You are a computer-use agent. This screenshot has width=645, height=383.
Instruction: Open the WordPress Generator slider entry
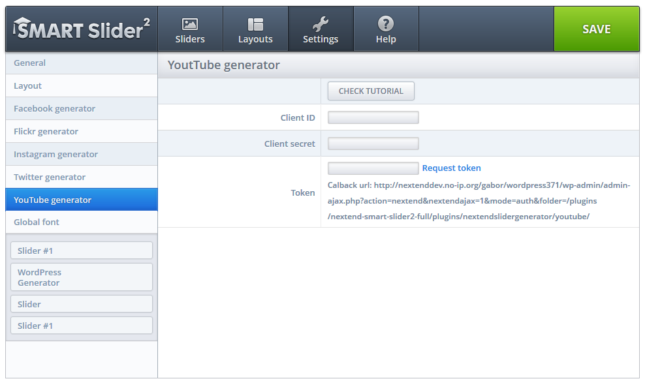tap(82, 277)
